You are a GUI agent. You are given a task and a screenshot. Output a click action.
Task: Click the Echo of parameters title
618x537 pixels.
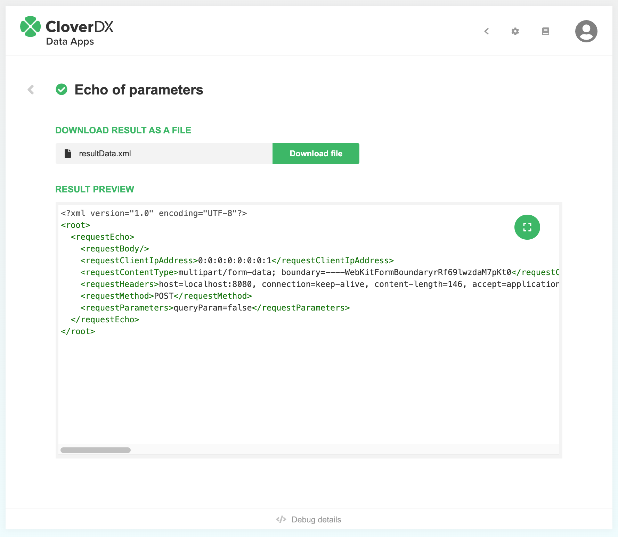[139, 90]
